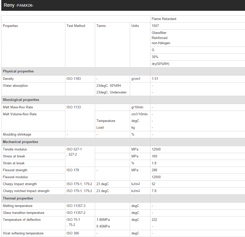Click the Load term cell
Screen dimensions: 245x237
tap(100, 128)
